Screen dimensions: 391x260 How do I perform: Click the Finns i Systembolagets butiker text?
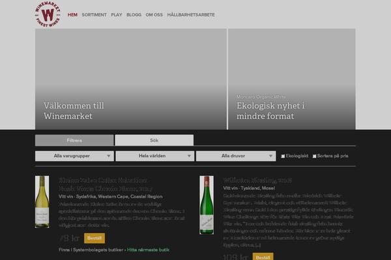[91, 250]
